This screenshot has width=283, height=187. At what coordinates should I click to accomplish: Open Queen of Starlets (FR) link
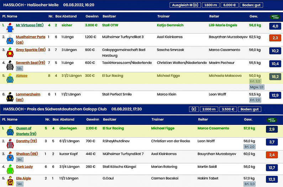pos(26,131)
